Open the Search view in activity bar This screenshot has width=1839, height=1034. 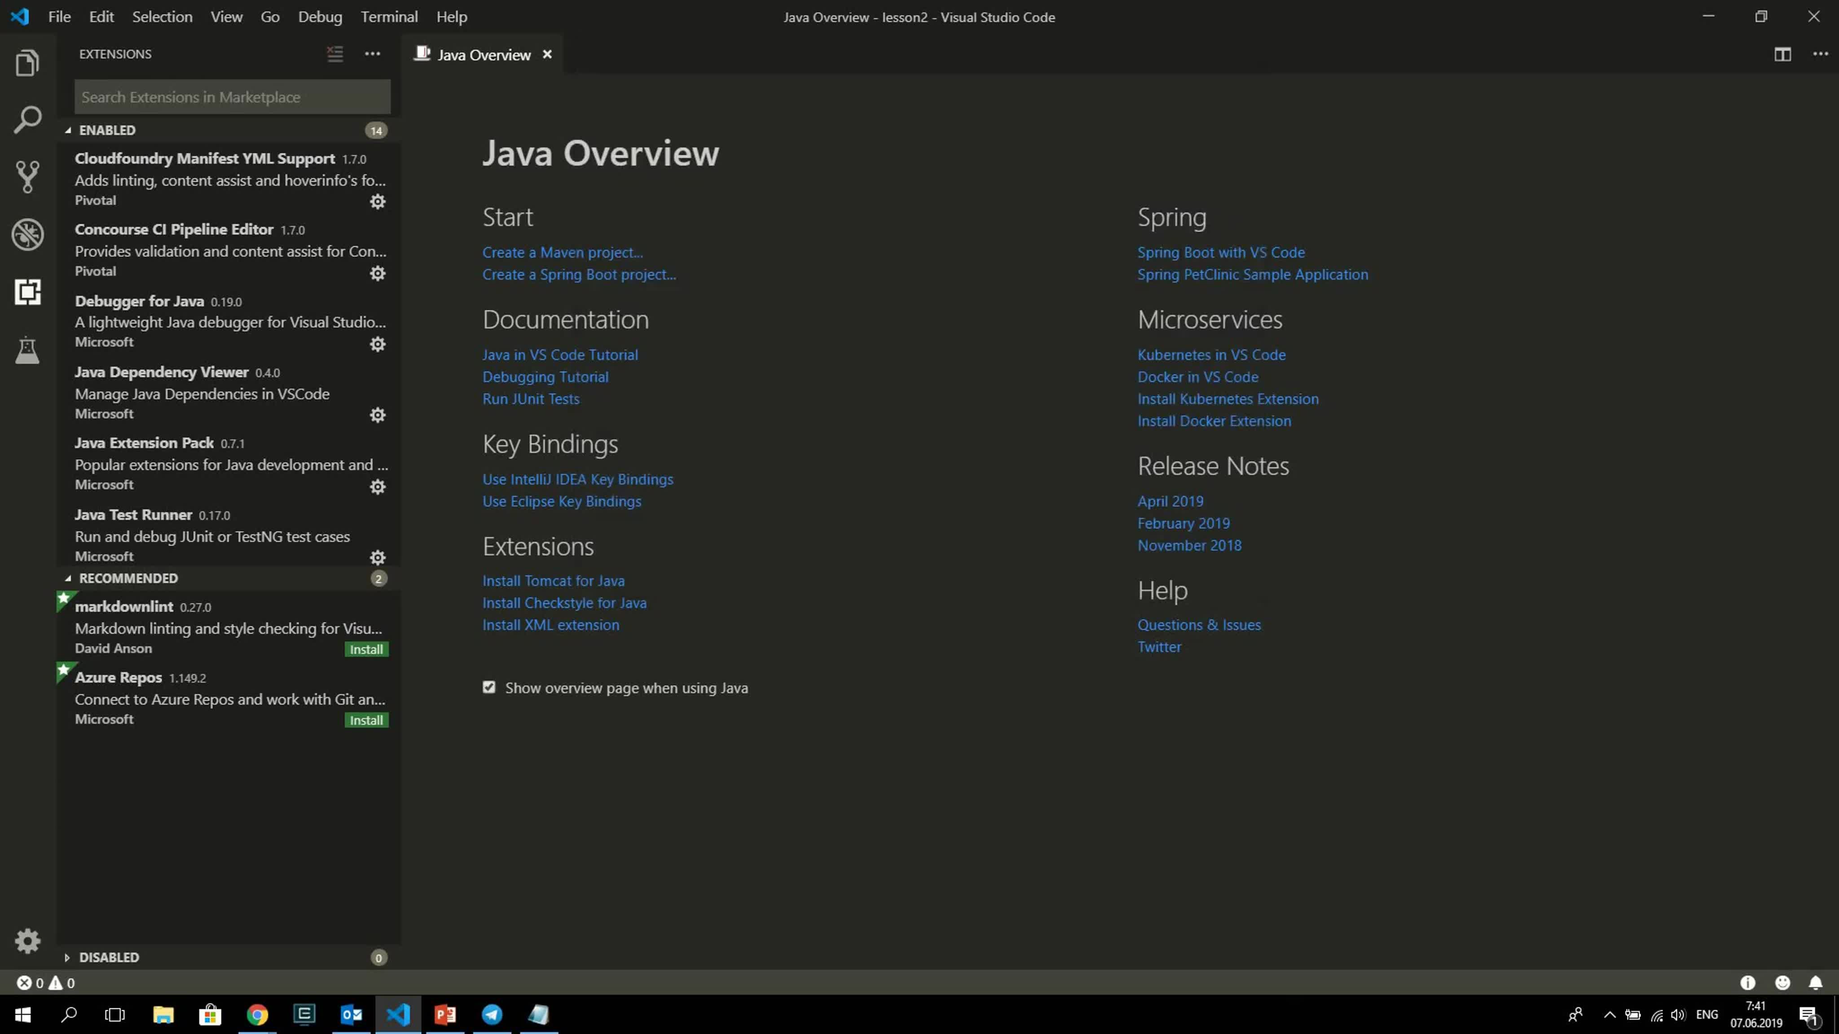pyautogui.click(x=27, y=120)
